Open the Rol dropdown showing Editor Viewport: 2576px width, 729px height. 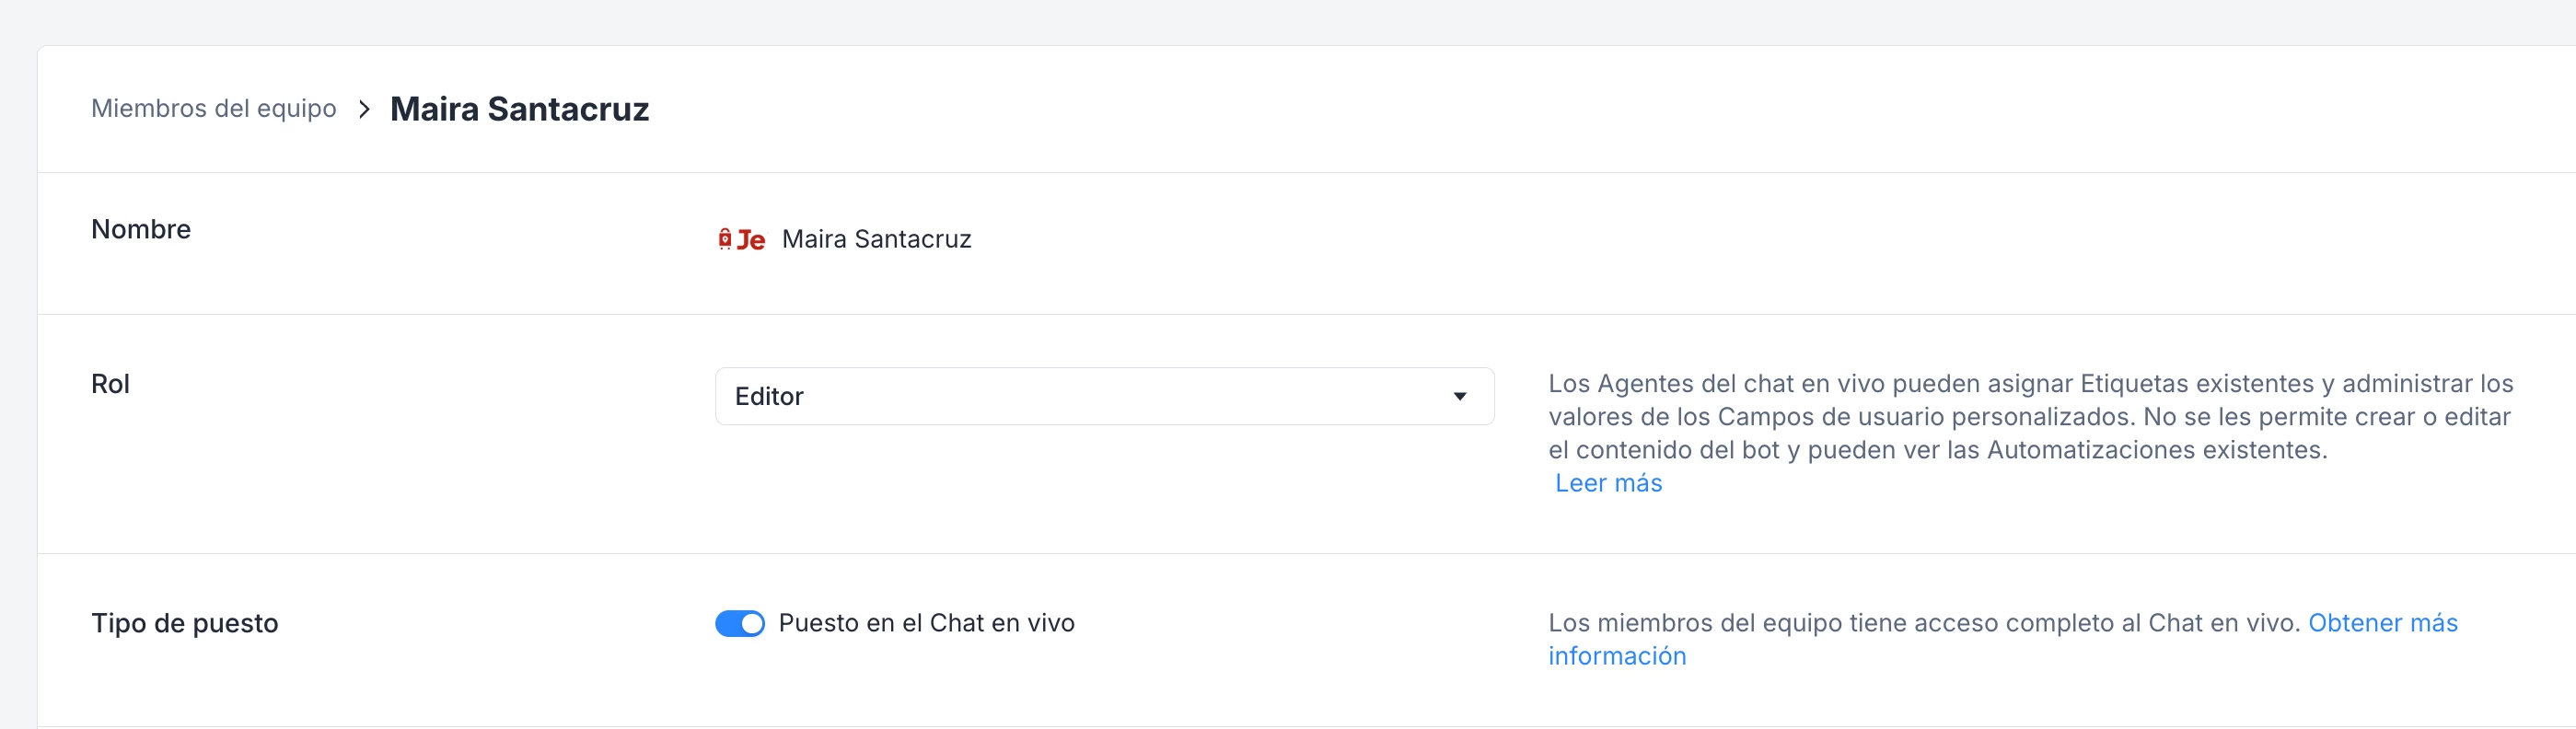click(x=1104, y=396)
